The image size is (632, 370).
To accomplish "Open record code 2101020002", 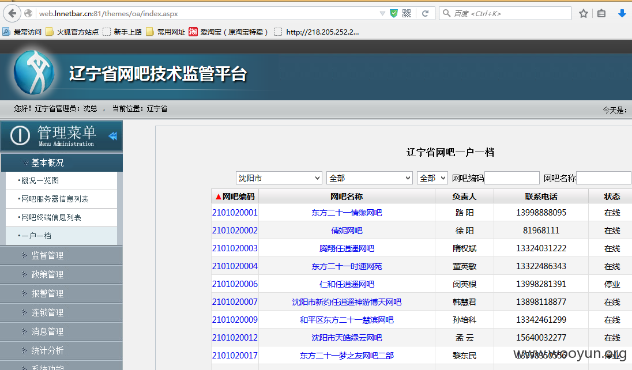I will tap(235, 231).
